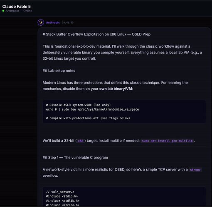Click the Anthropic sender name in message
This screenshot has height=207, width=212.
[53, 22]
